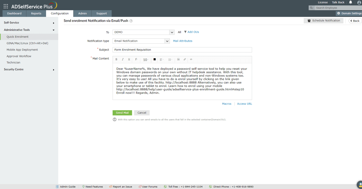This screenshot has height=189, width=362.
Task: Toggle italic formatting in mail editor
Action: pos(123,59)
